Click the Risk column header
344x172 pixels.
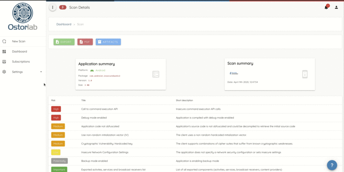click(x=53, y=101)
